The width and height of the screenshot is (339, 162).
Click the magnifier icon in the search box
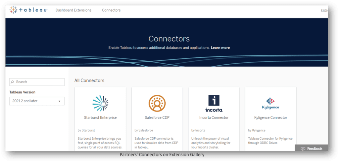tap(13, 82)
